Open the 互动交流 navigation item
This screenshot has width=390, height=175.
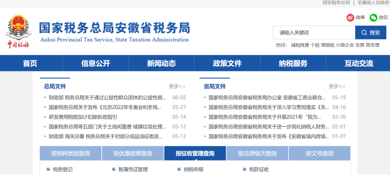point(359,63)
